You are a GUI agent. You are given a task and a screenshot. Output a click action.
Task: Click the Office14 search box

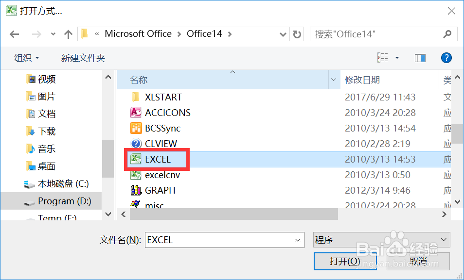pyautogui.click(x=377, y=34)
